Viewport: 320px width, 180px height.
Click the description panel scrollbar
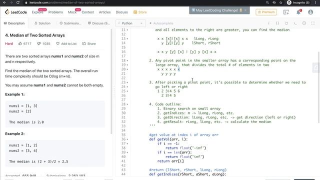111,81
